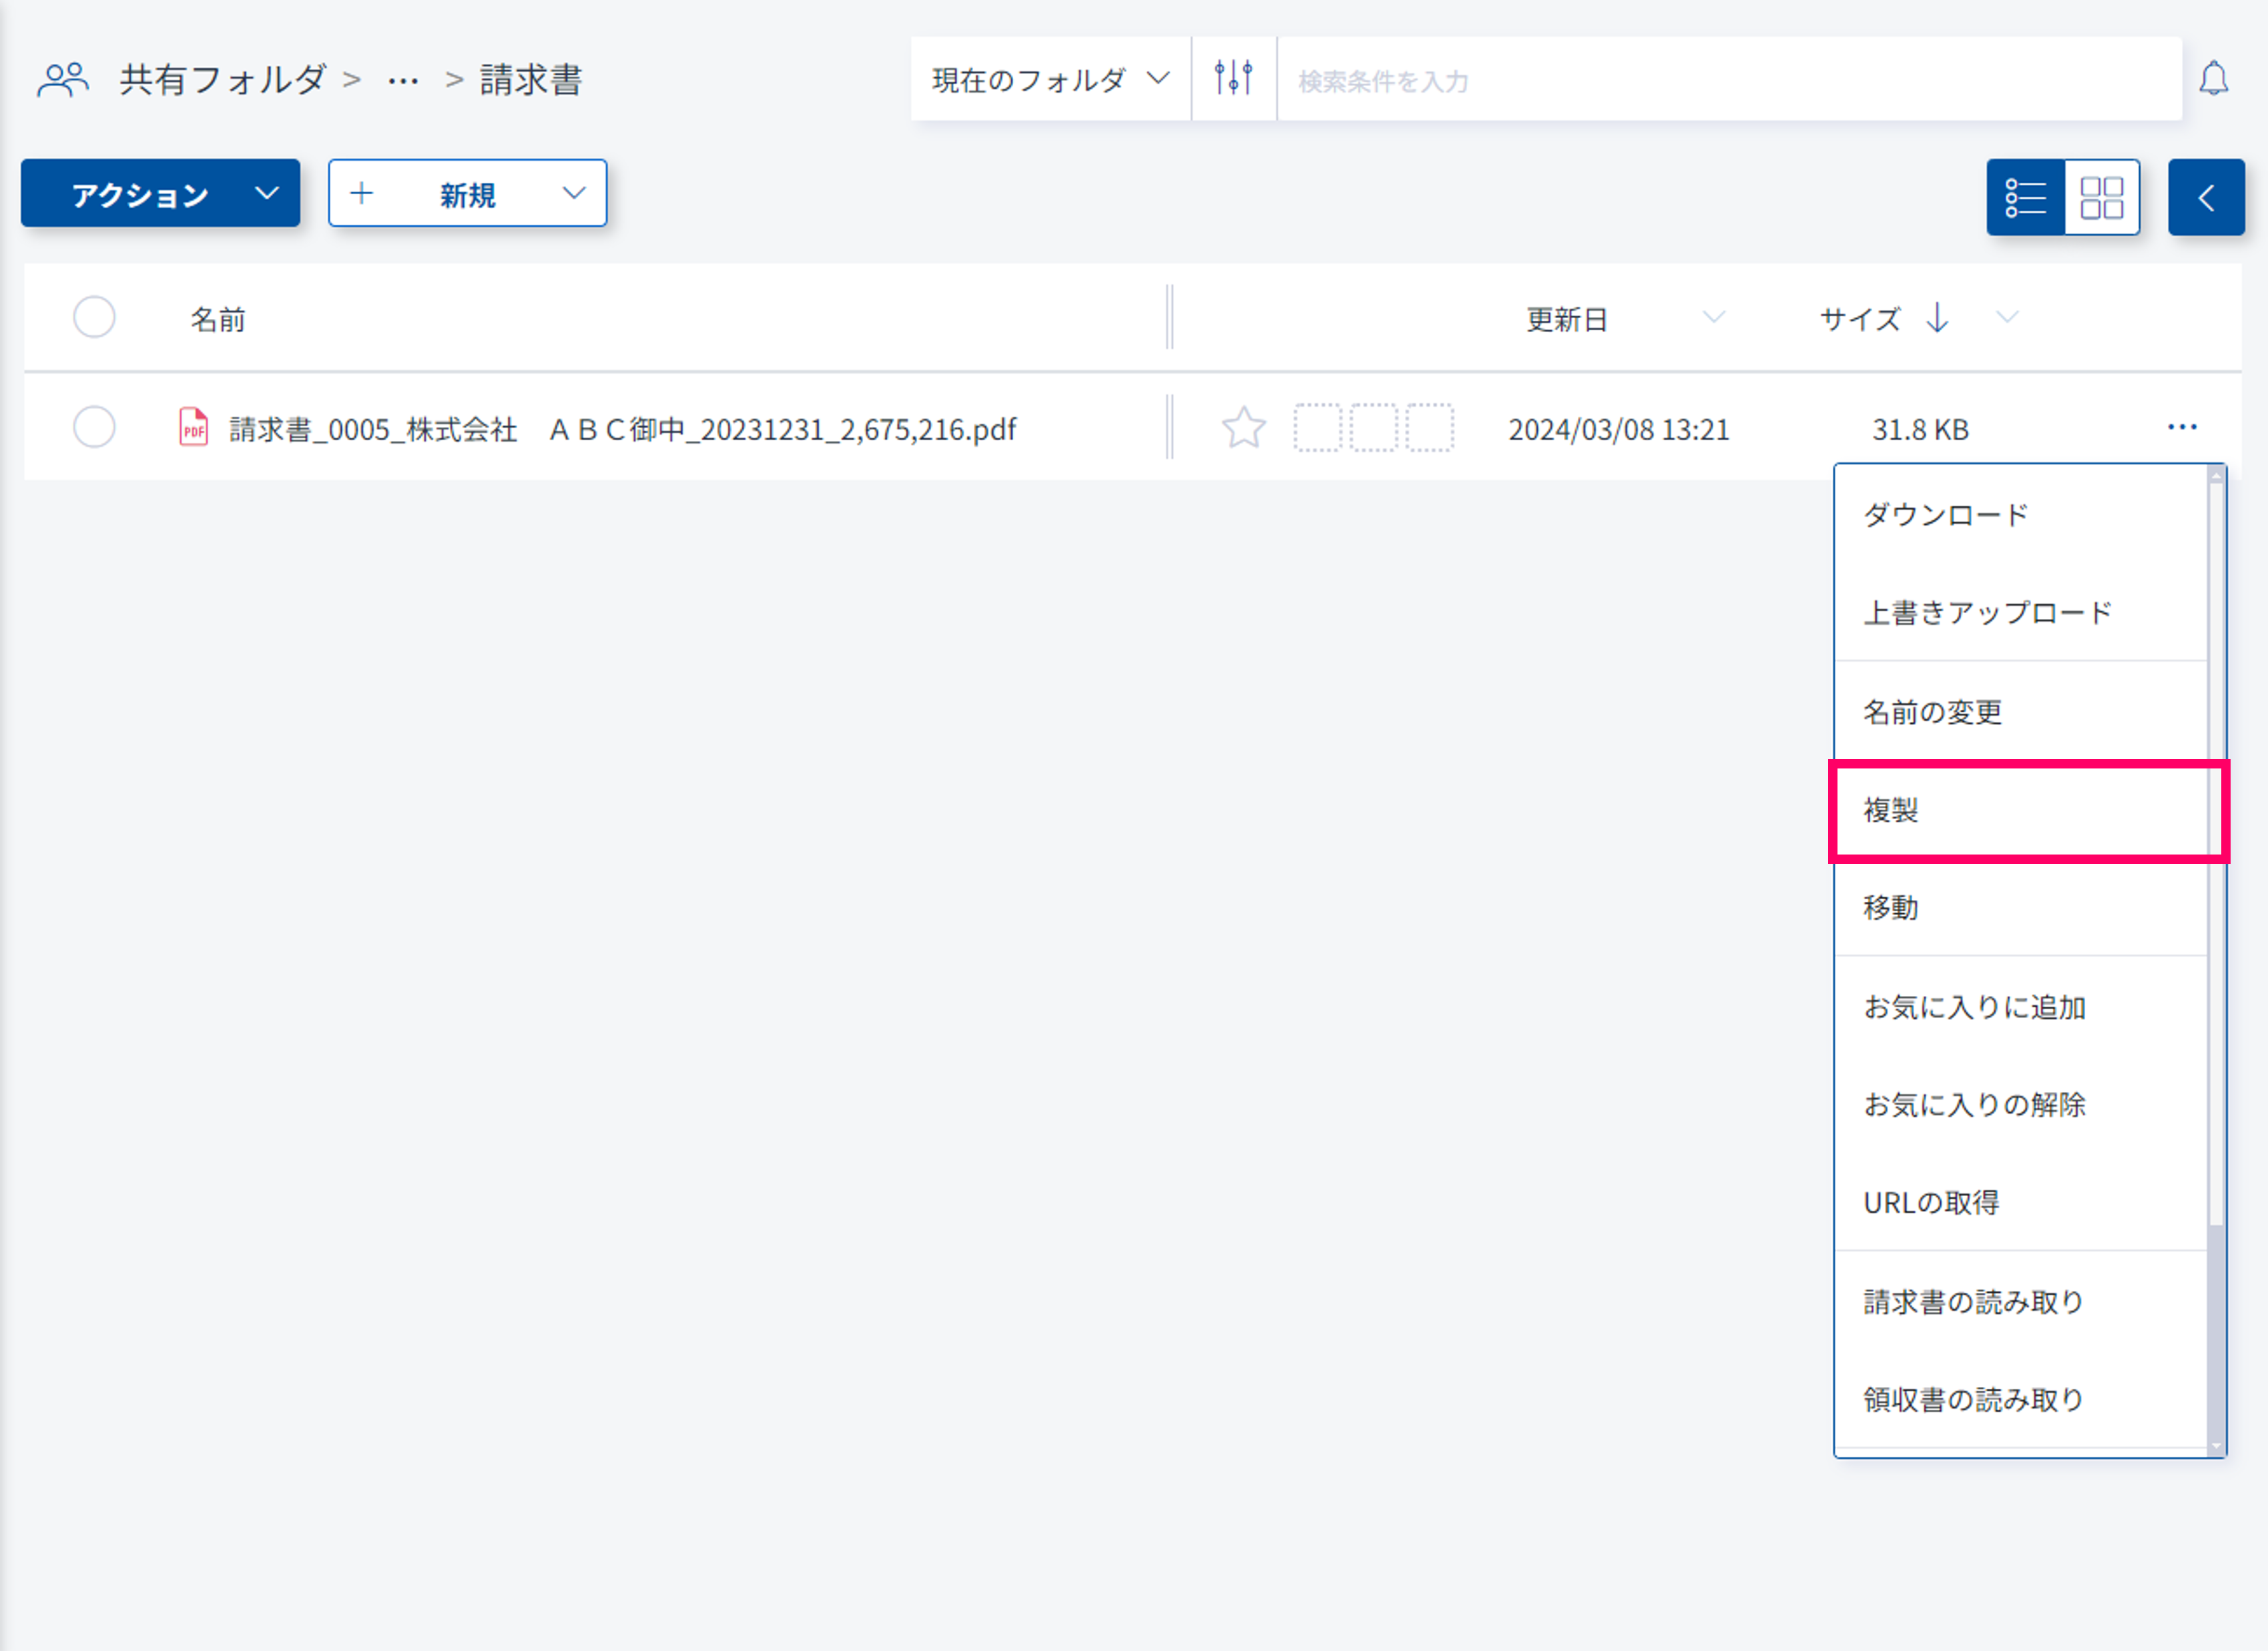2268x1651 pixels.
Task: Select the 請求書_0005 file row checkbox
Action: tap(94, 428)
